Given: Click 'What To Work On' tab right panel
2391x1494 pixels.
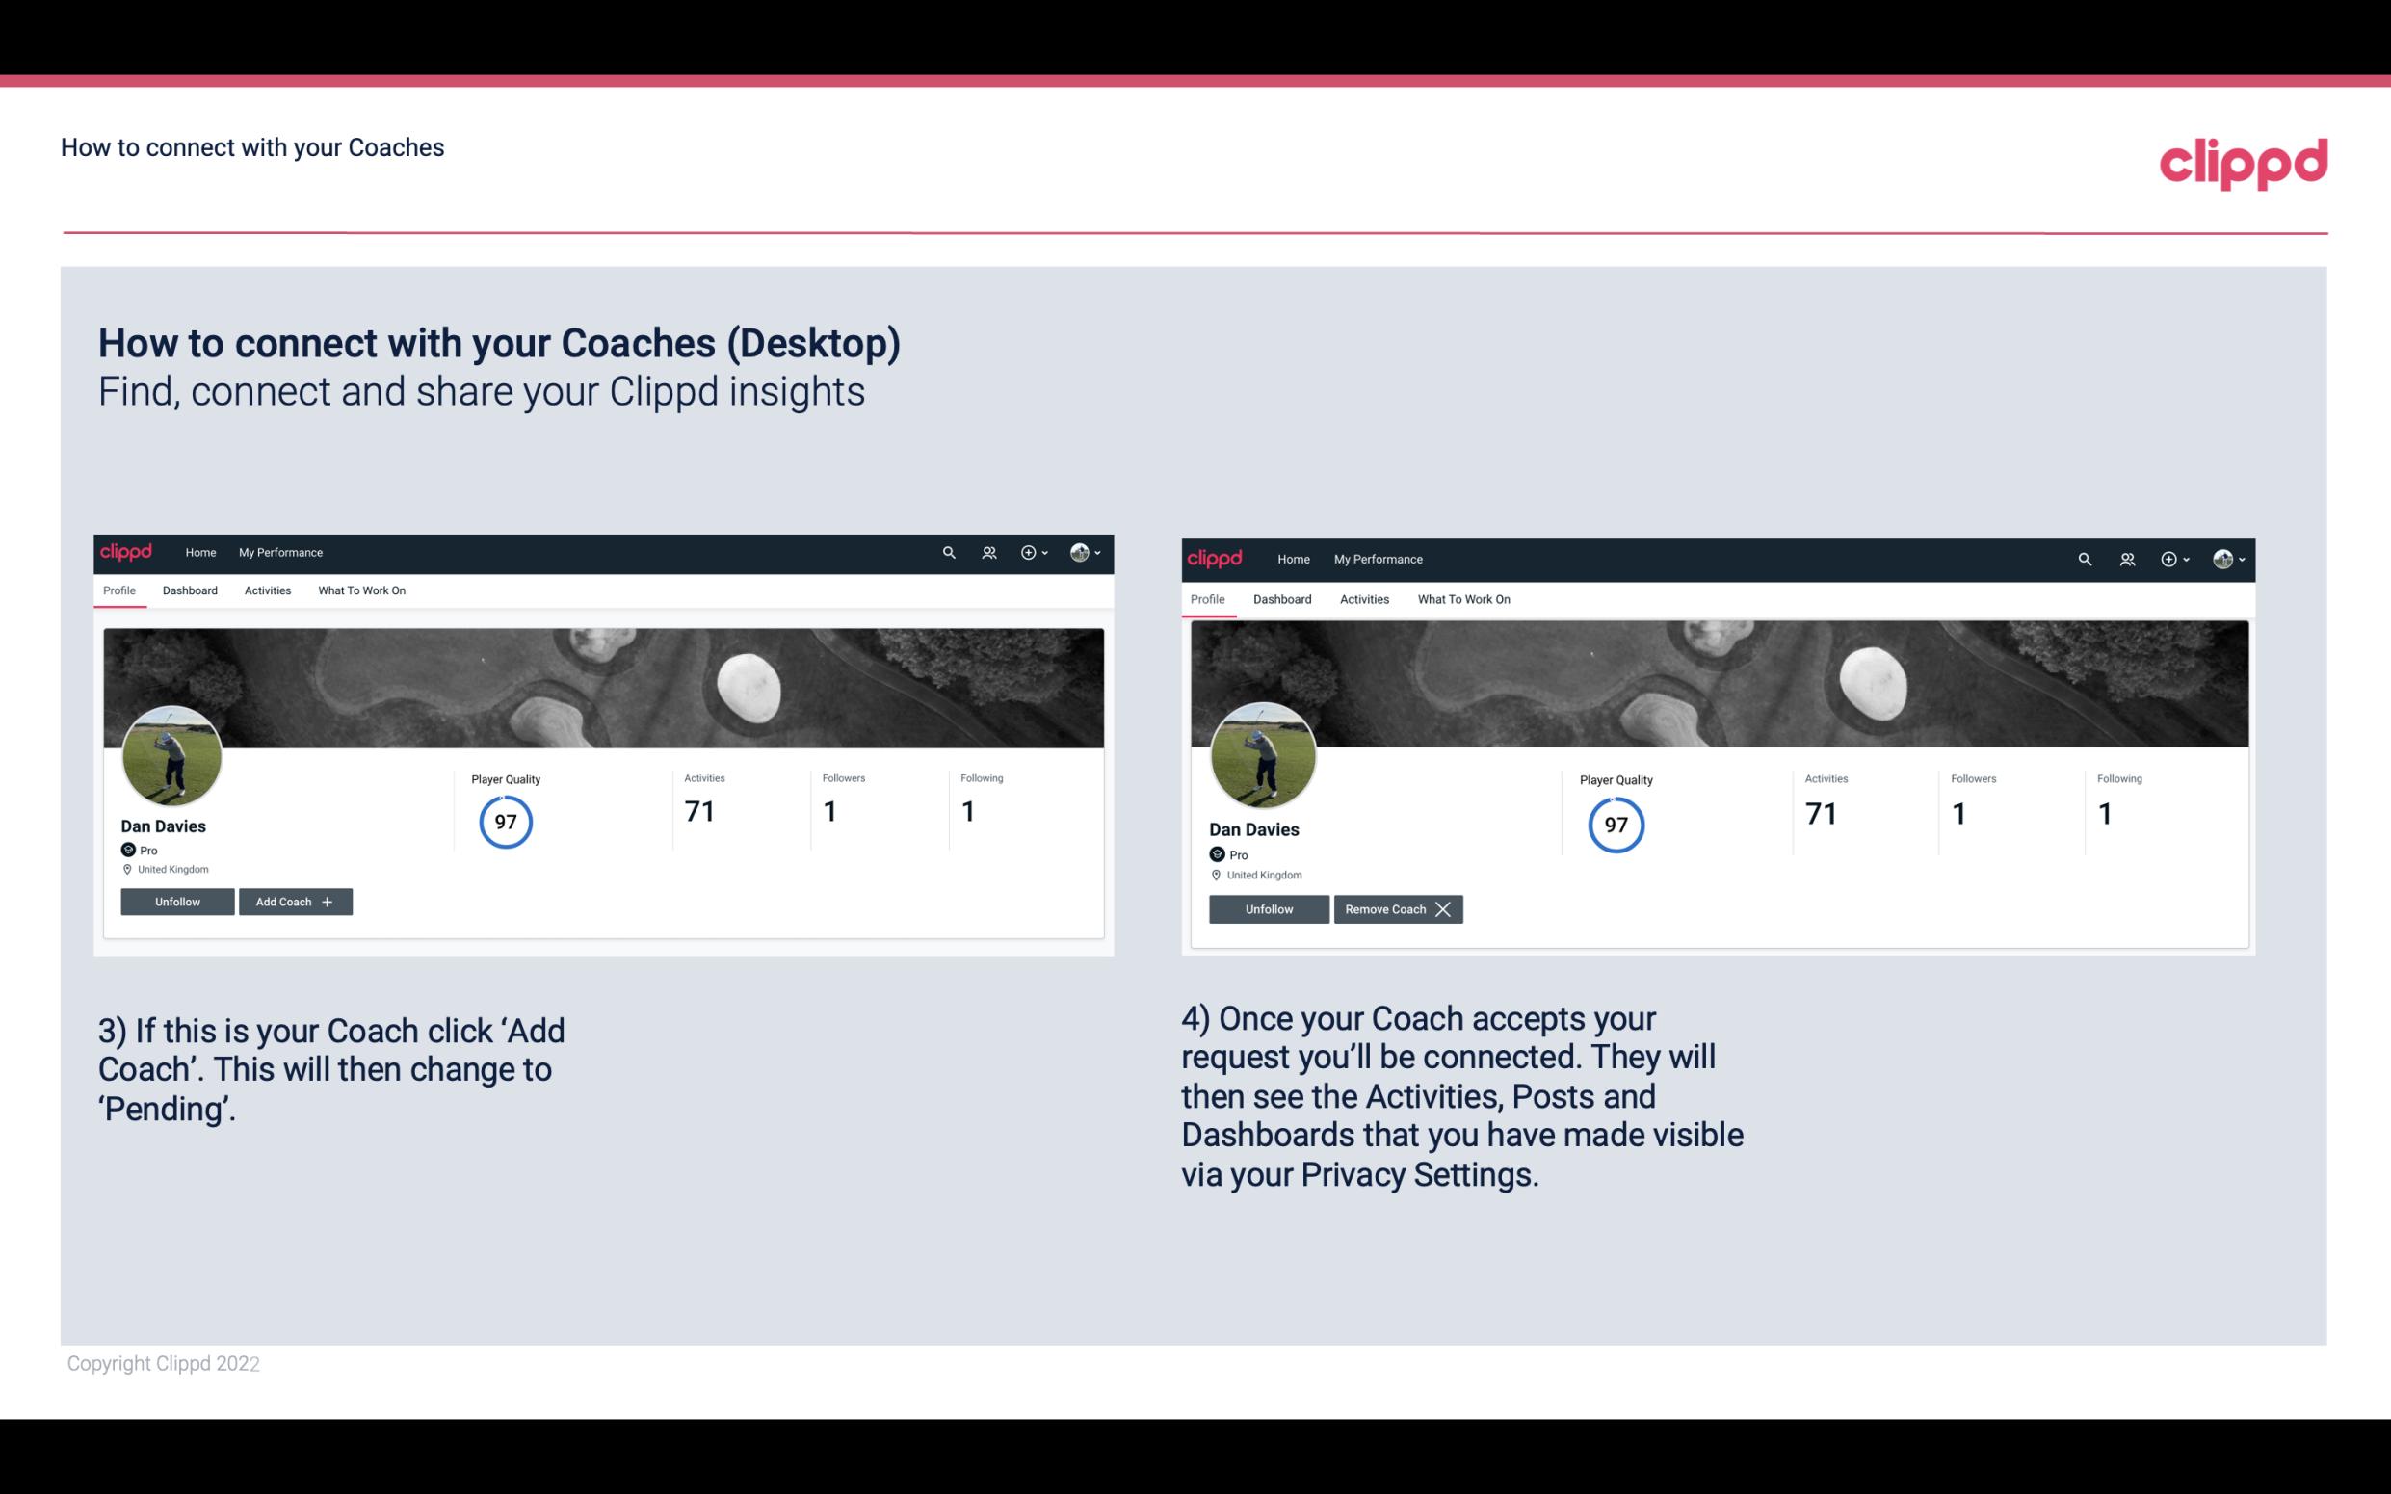Looking at the screenshot, I should point(1459,597).
